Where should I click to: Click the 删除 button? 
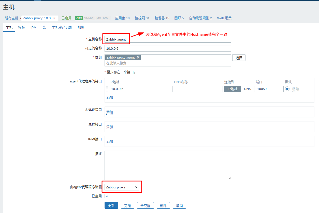coord(163,206)
